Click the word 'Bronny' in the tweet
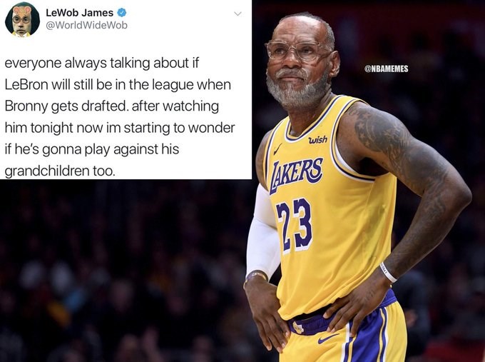The width and height of the screenshot is (485, 362). (x=26, y=106)
